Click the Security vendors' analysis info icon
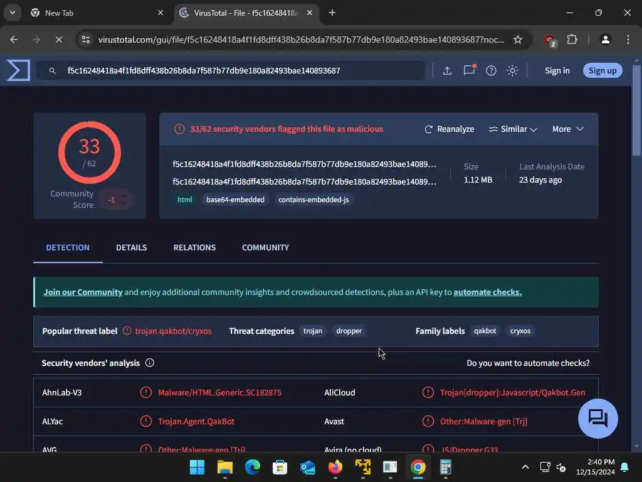This screenshot has width=642, height=482. [x=149, y=363]
